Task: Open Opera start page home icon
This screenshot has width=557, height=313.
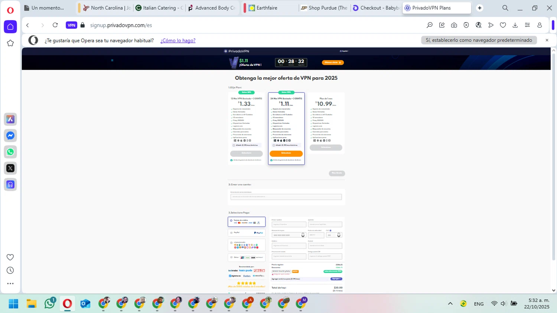Action: [10, 27]
